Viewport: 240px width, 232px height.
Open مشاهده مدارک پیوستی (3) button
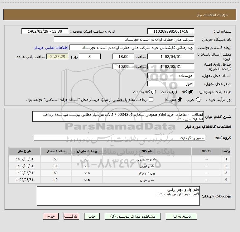click(133, 216)
